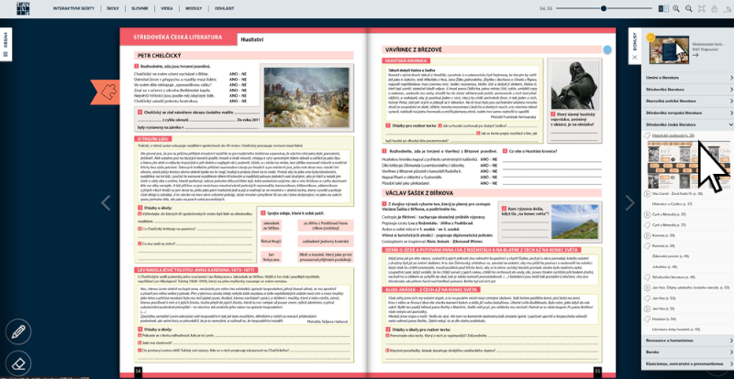Image resolution: width=734 pixels, height=379 pixels.
Task: Select the pencil drawing tool
Action: coord(18,332)
